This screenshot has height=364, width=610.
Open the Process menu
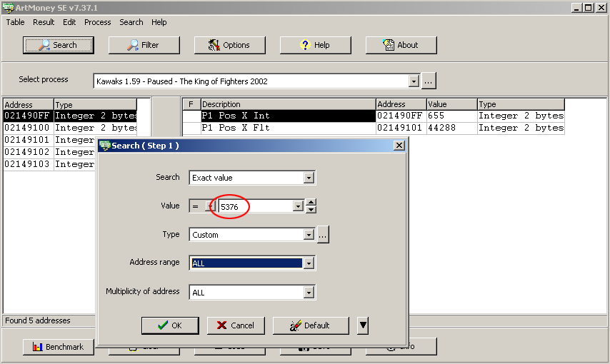[x=97, y=22]
